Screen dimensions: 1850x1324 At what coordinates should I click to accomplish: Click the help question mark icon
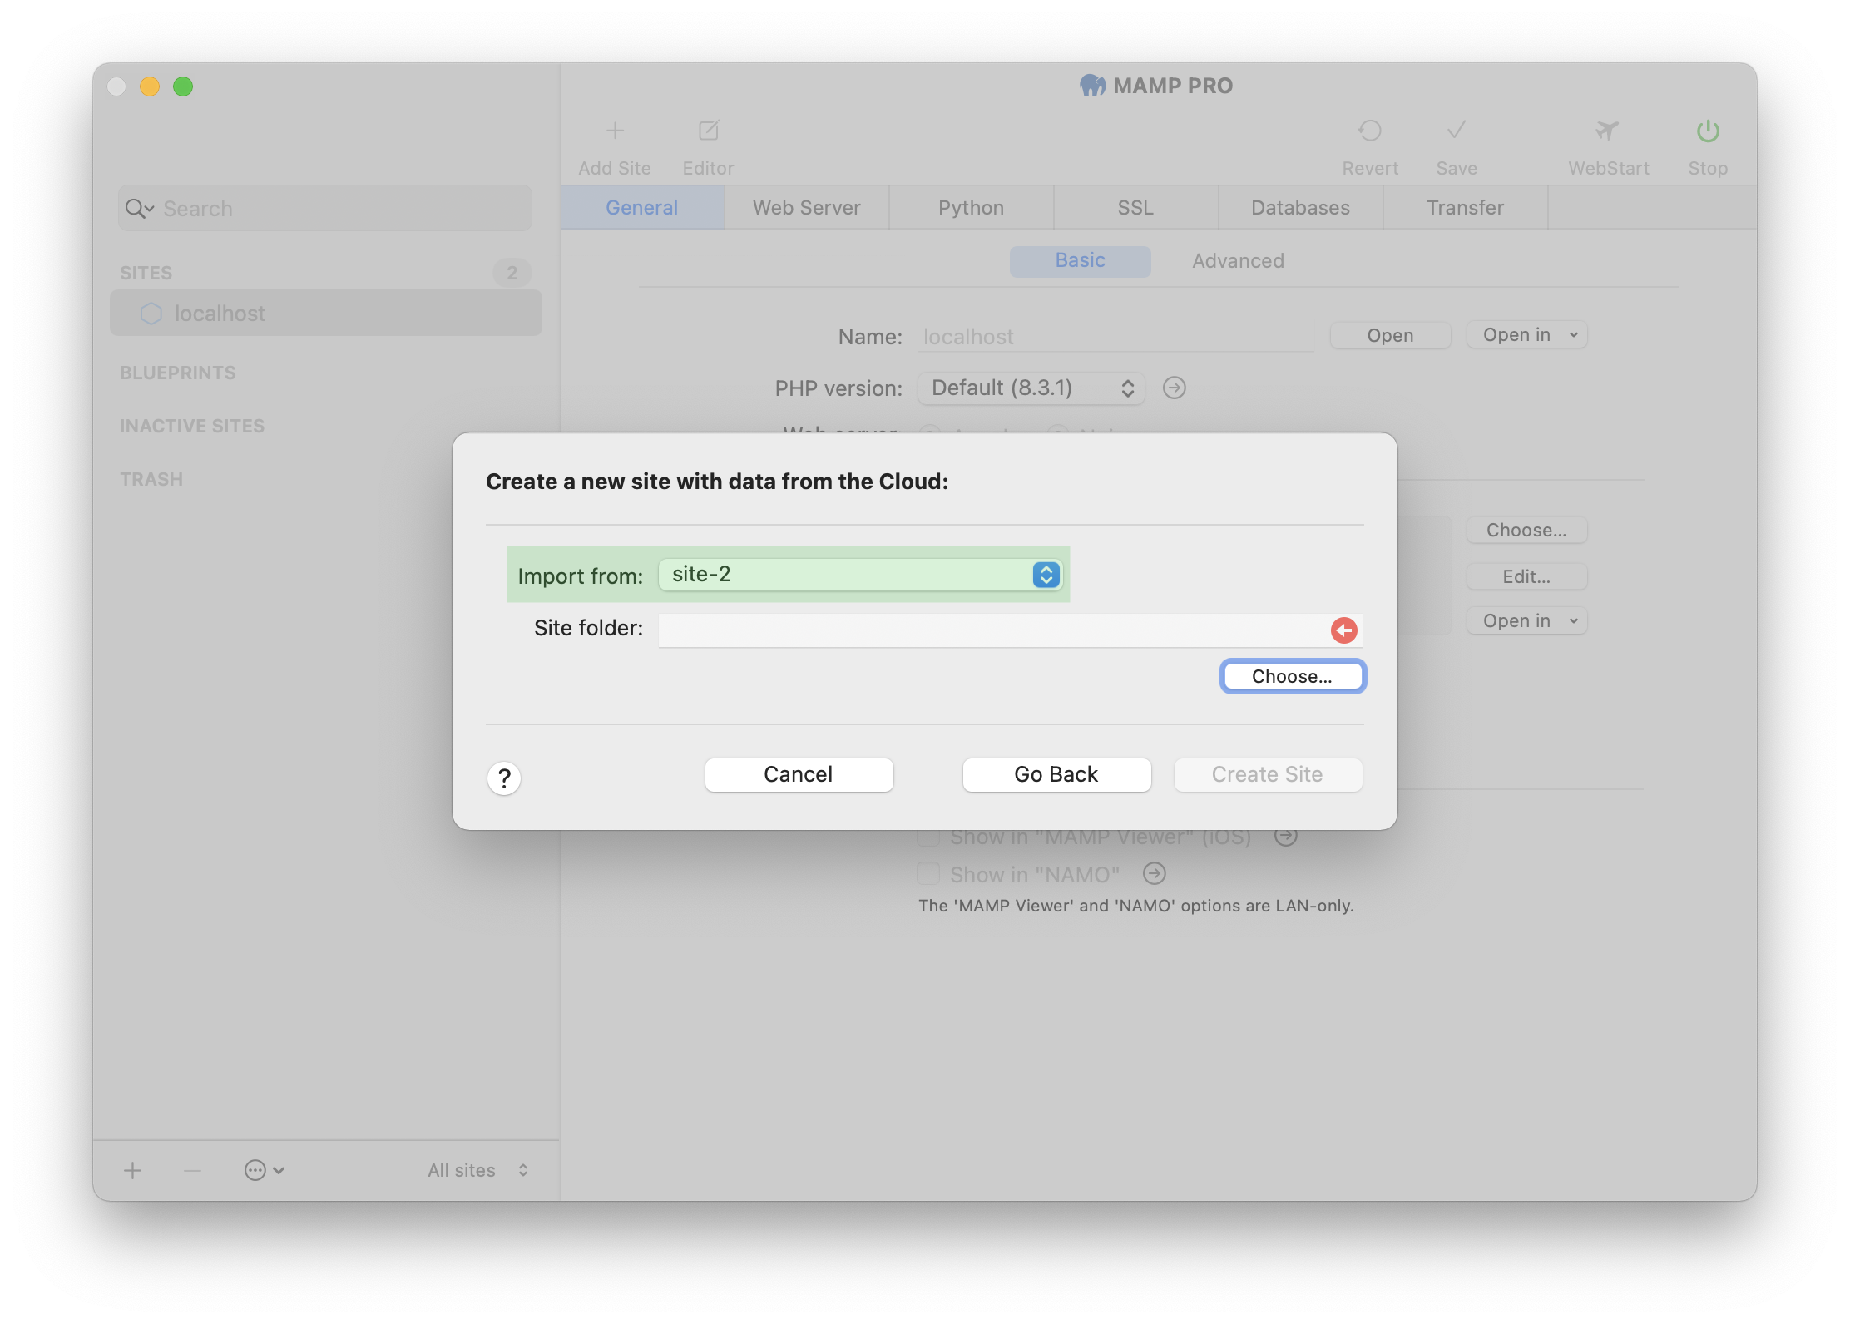point(504,775)
